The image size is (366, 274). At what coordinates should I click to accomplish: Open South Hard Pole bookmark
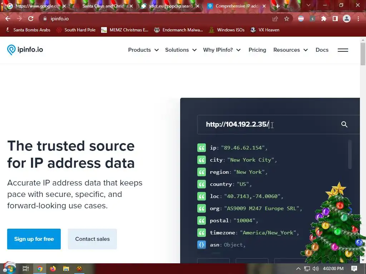click(76, 30)
